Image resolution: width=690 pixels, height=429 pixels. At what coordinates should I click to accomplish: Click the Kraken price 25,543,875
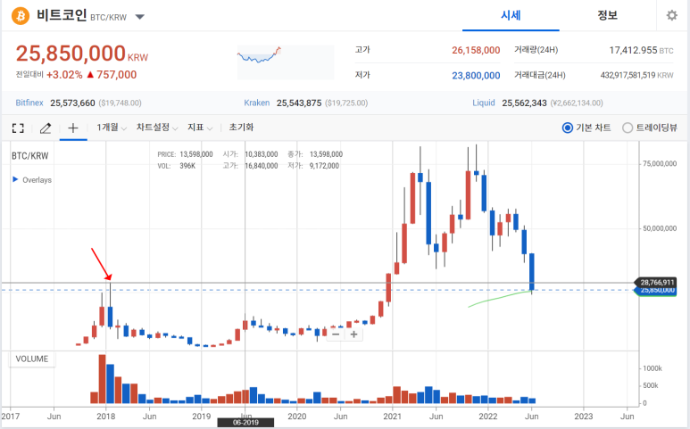[299, 103]
